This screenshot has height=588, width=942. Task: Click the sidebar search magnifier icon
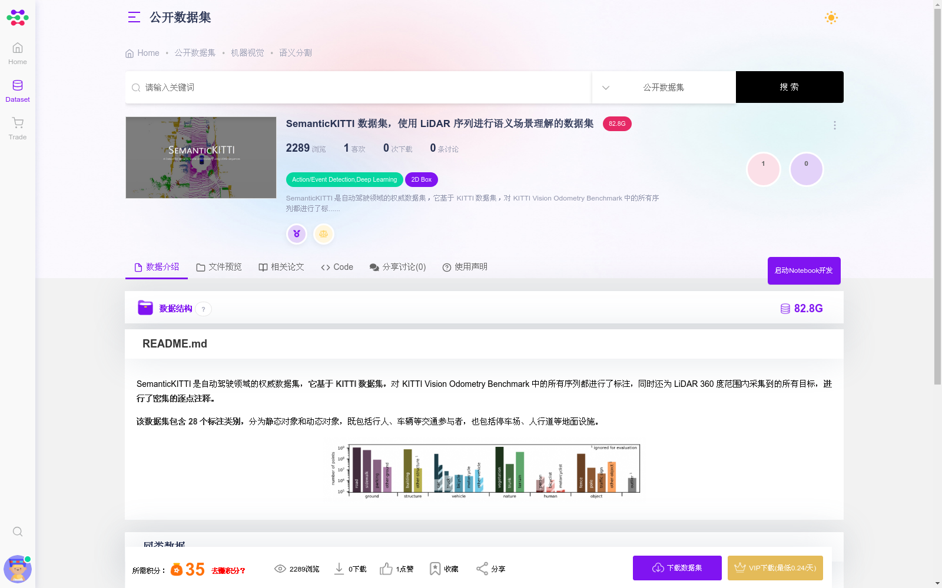coord(18,532)
